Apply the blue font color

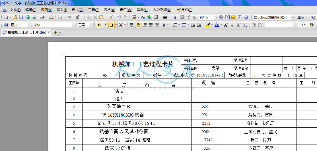point(217,25)
